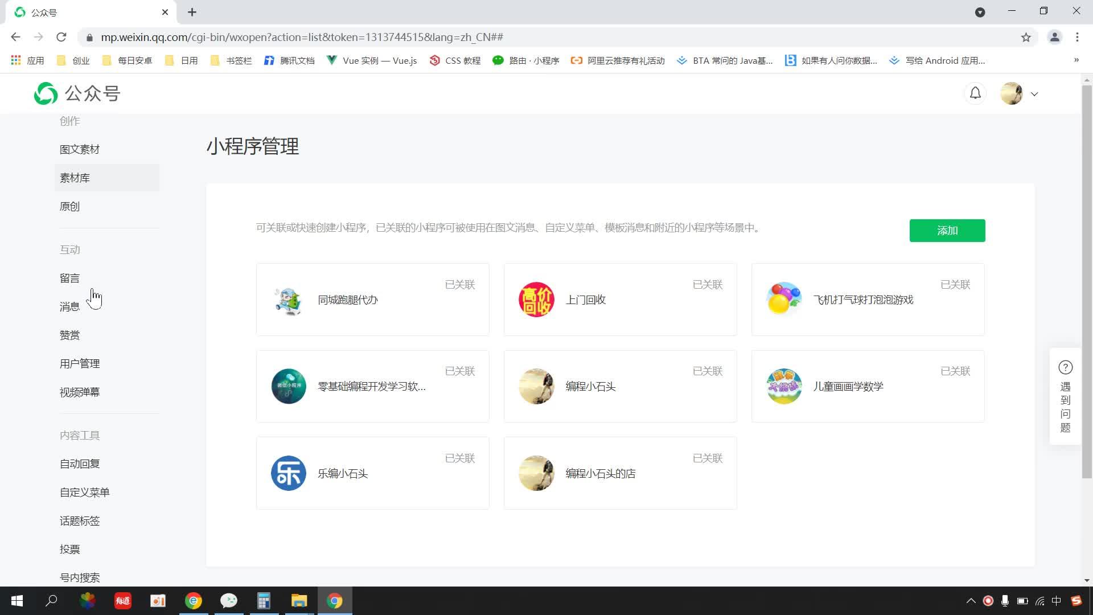This screenshot has height=615, width=1093.
Task: Open the 应用 apps bookmark
Action: 27,60
